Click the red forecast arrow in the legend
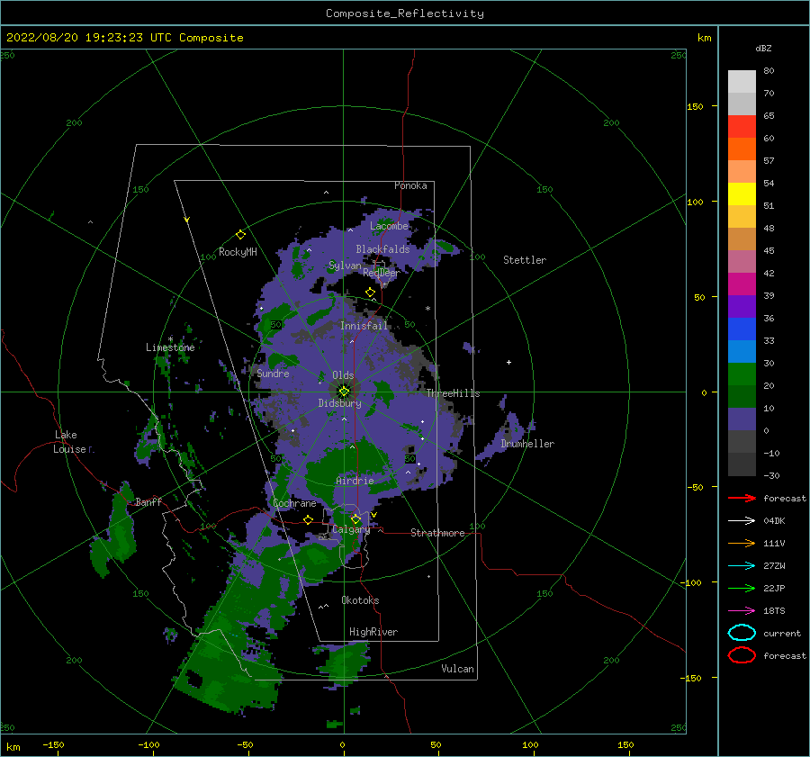810x757 pixels. tap(742, 498)
